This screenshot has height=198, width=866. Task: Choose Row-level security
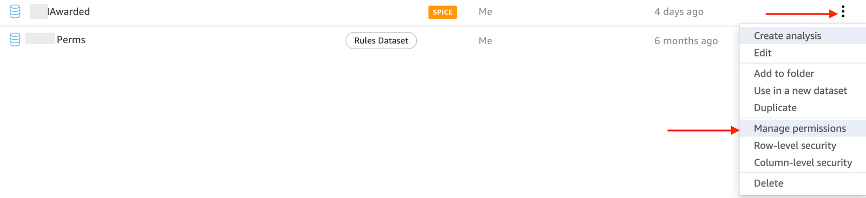pyautogui.click(x=795, y=146)
